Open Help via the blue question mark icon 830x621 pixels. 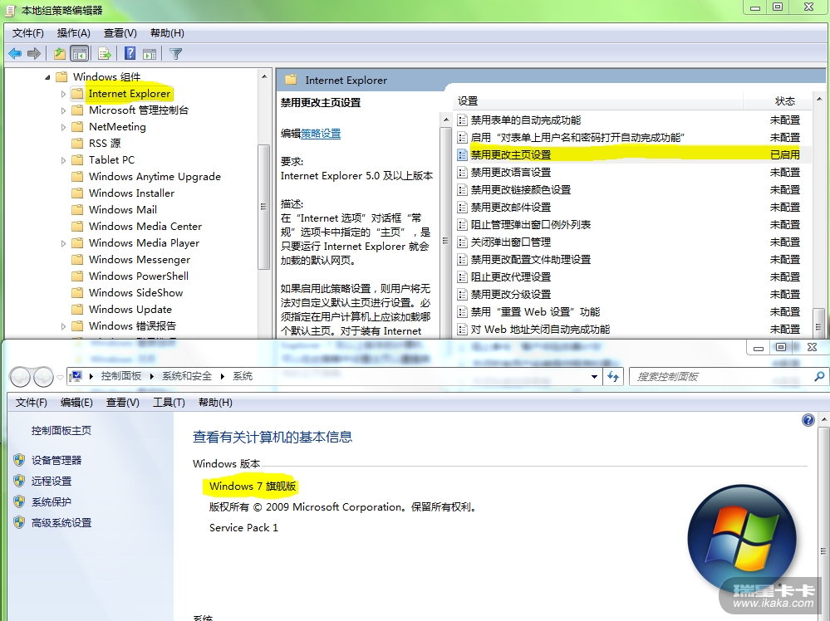tap(130, 53)
